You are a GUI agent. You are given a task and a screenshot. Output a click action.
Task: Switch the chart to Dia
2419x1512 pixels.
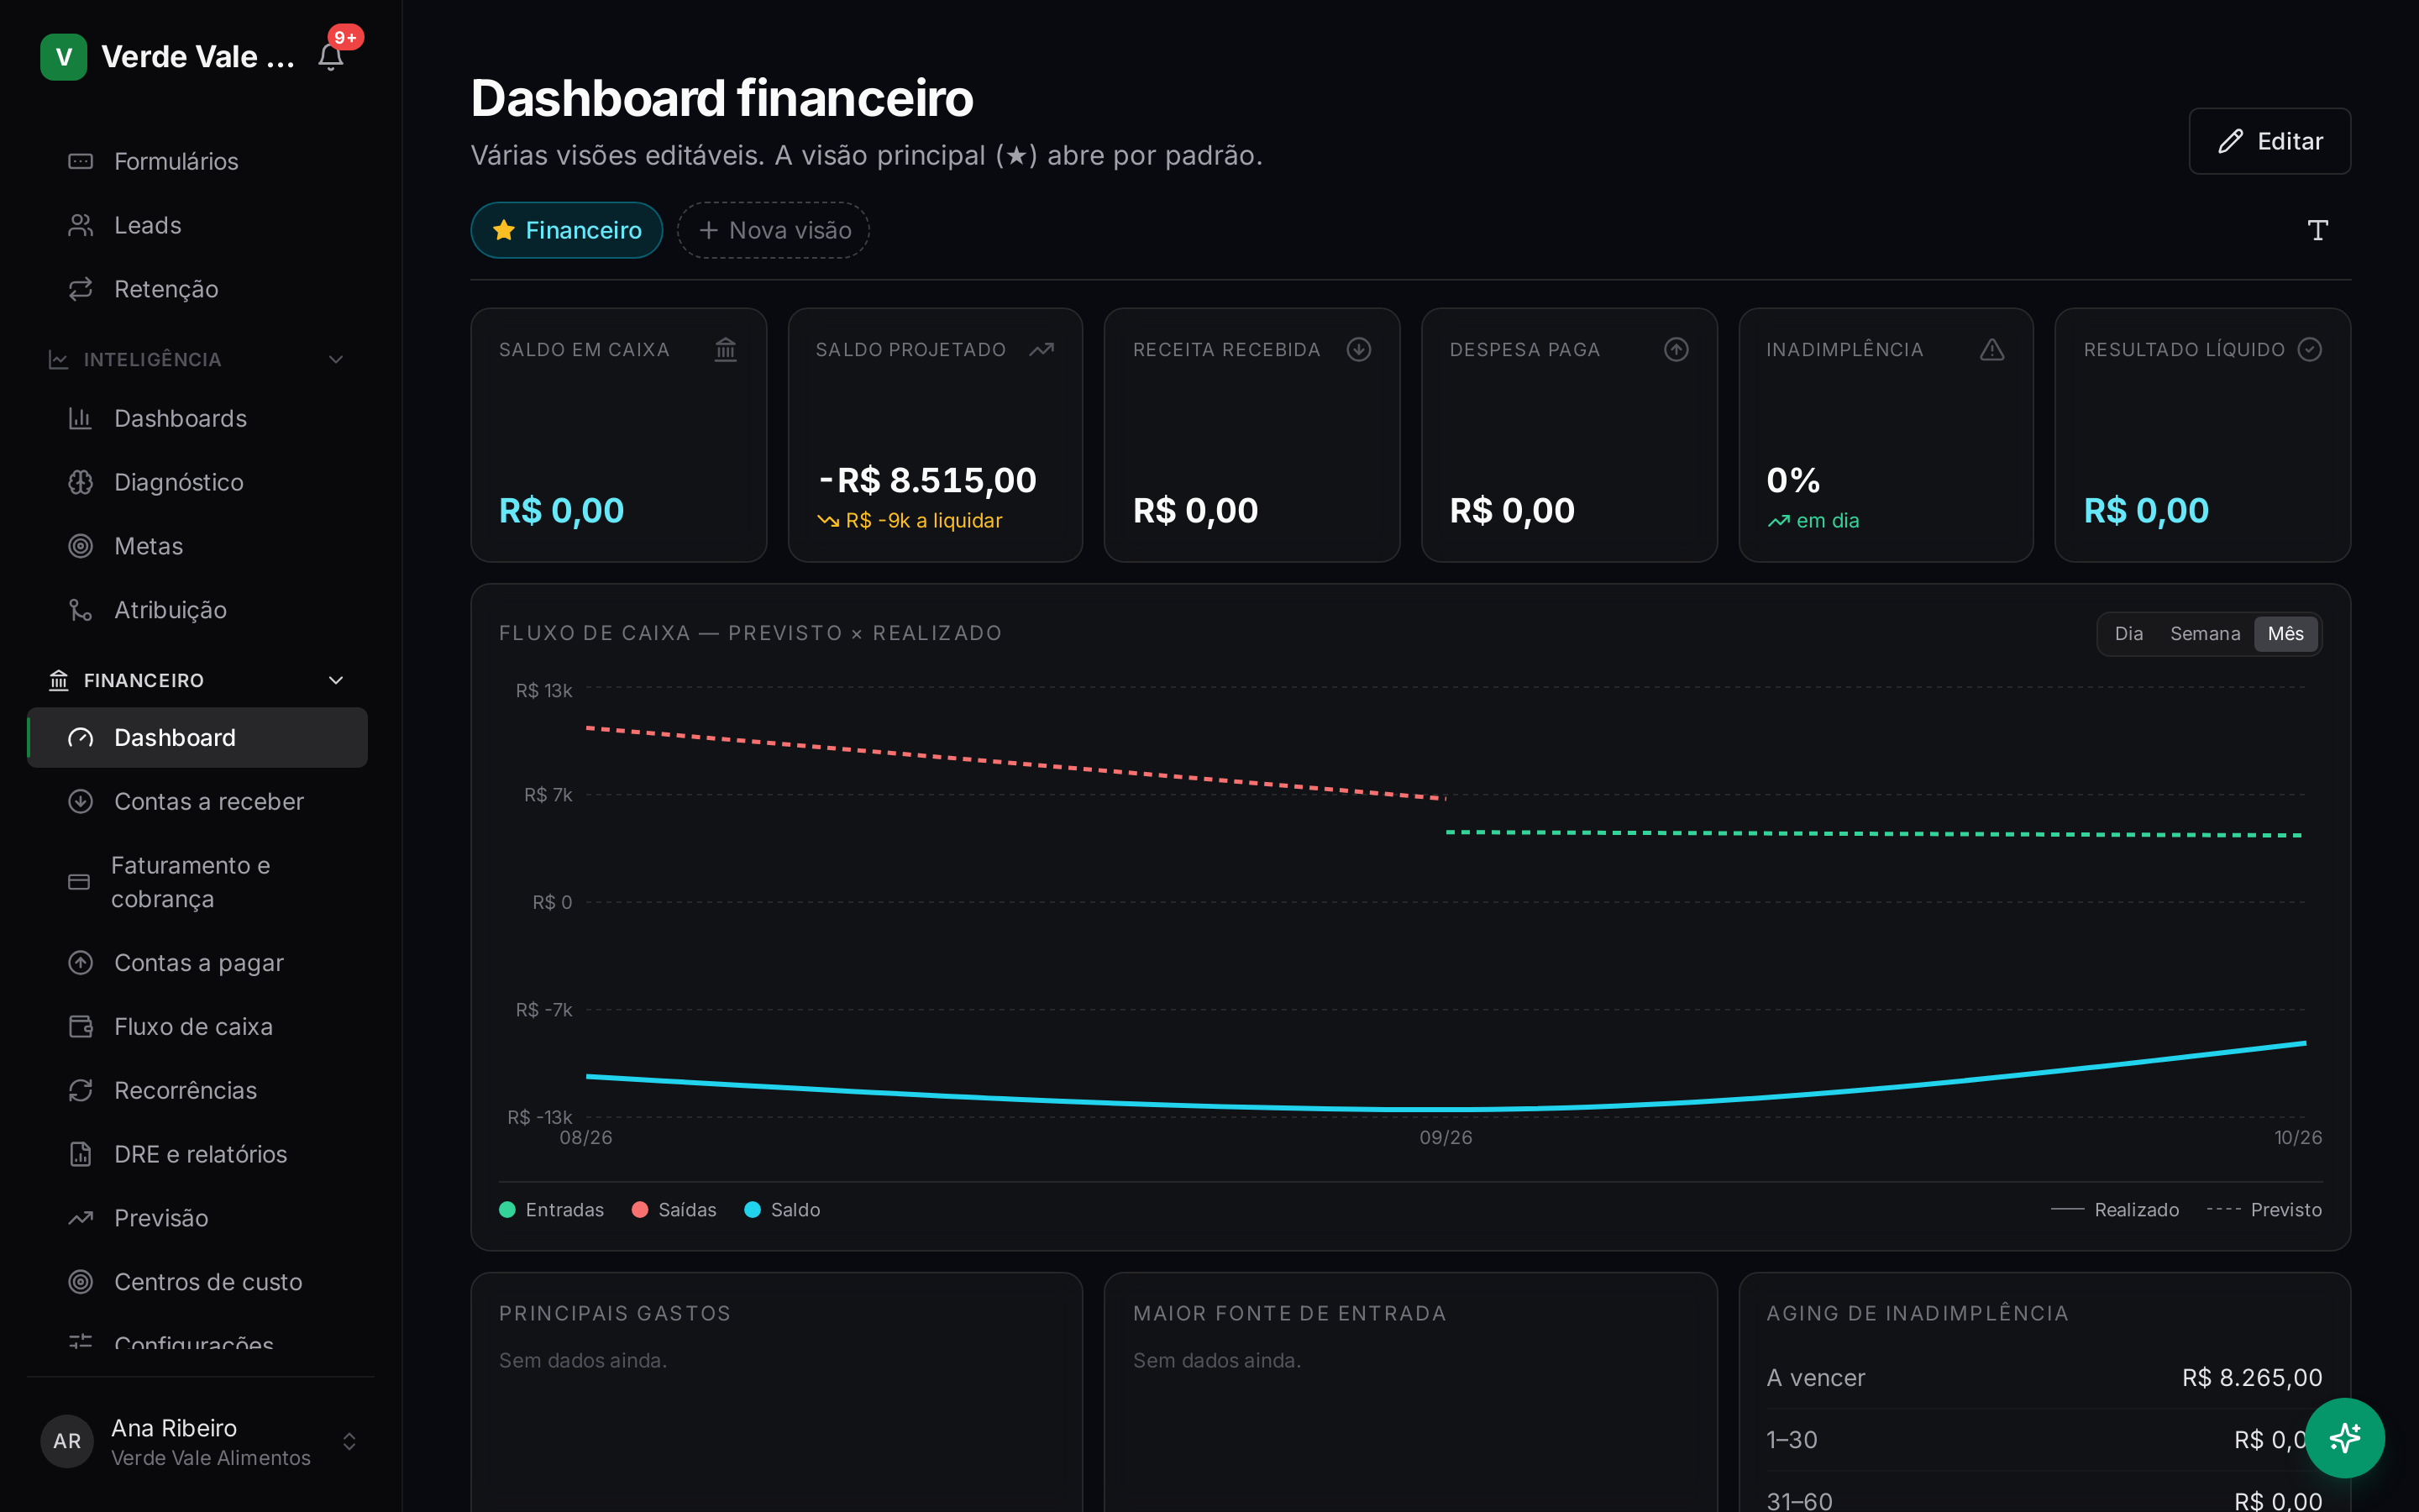pyautogui.click(x=2128, y=633)
